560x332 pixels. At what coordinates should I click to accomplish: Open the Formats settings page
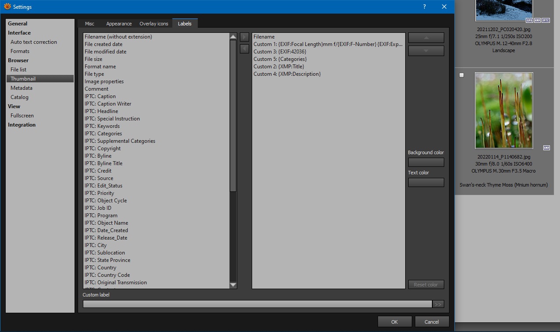(x=20, y=51)
